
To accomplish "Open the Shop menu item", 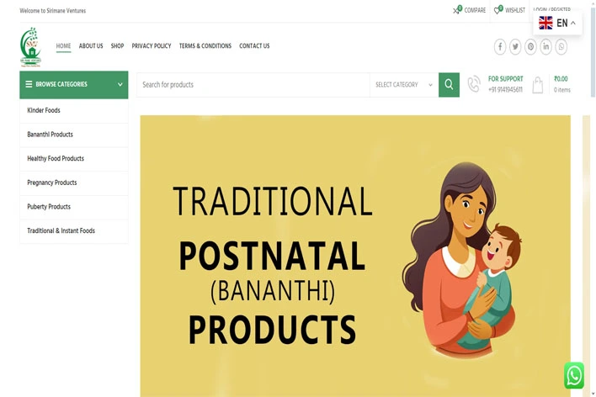I will coord(118,46).
